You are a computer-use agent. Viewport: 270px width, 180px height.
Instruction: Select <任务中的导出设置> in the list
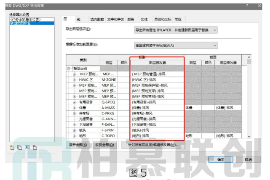tap(32, 20)
